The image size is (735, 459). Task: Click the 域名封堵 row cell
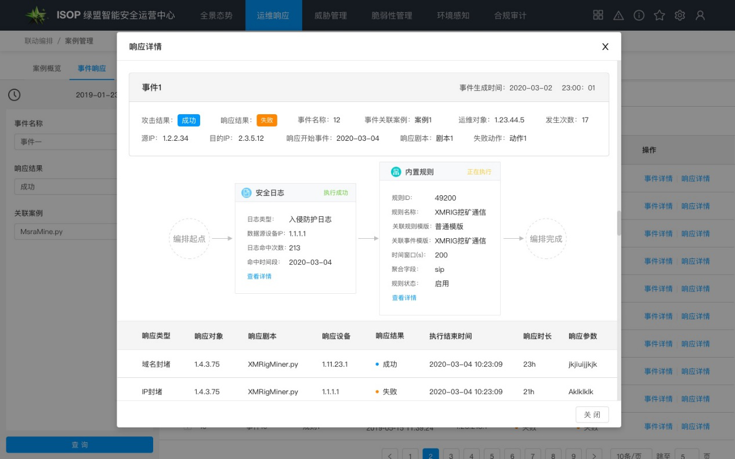157,365
